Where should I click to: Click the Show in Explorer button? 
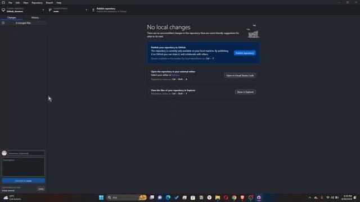(x=245, y=92)
